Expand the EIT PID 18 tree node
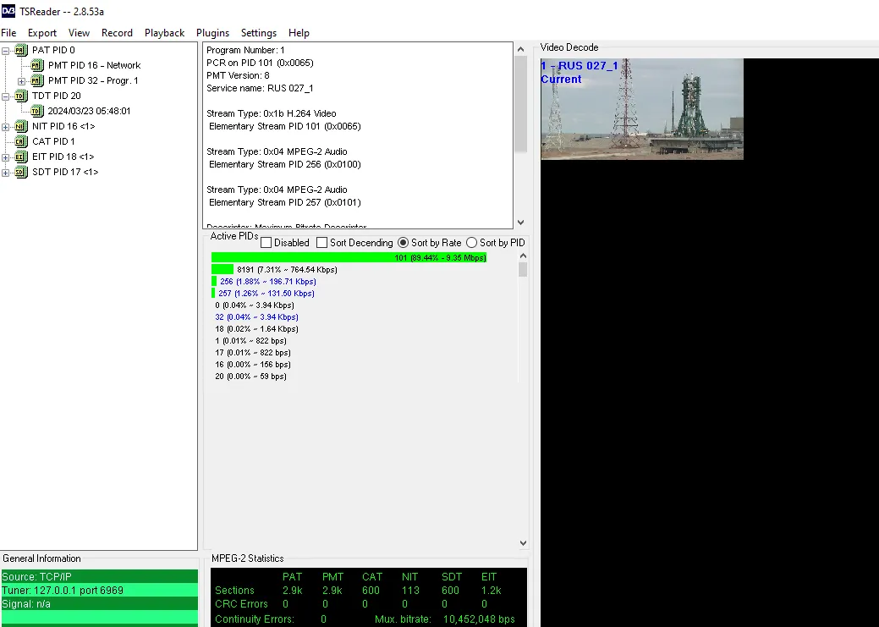Viewport: 879px width, 627px height. point(6,157)
